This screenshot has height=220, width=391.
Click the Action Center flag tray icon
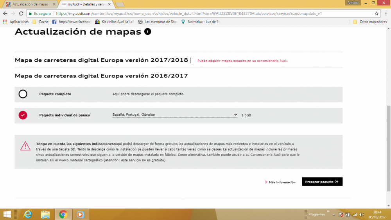pyautogui.click(x=341, y=215)
